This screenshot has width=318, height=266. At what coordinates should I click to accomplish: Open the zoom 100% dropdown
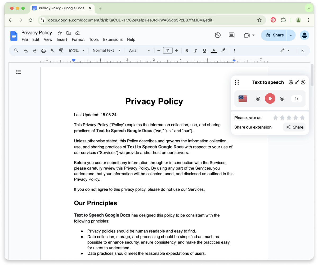tap(76, 51)
